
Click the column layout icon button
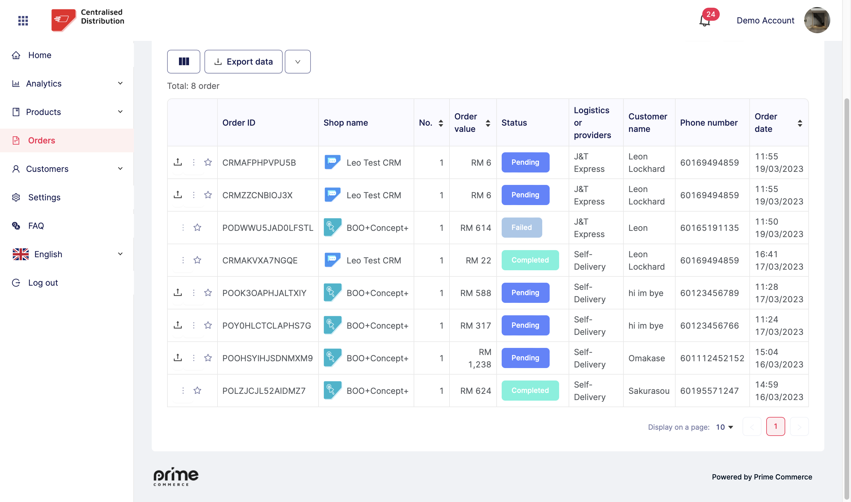point(184,62)
